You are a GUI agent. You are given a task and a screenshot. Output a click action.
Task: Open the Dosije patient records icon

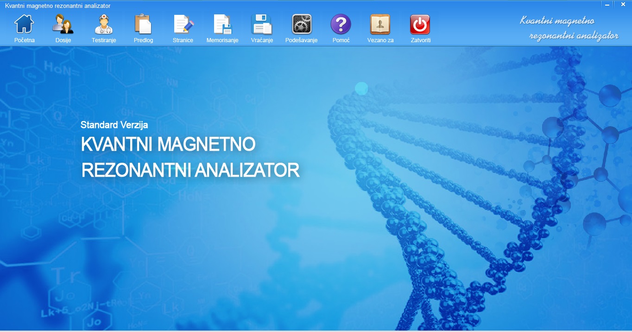pos(63,24)
